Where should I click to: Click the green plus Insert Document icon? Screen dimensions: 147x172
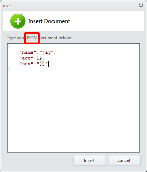pyautogui.click(x=18, y=21)
